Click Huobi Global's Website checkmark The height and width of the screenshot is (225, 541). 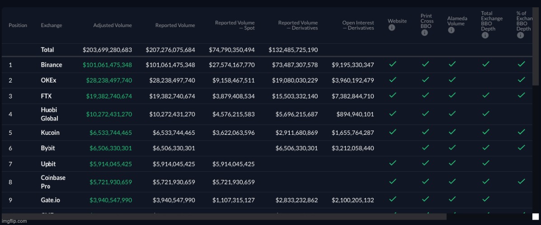click(x=392, y=114)
